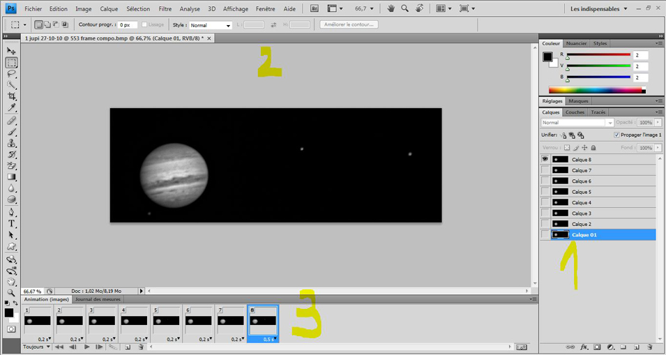This screenshot has width=666, height=355.
Task: Show the Calque 4 layer
Action: (545, 202)
